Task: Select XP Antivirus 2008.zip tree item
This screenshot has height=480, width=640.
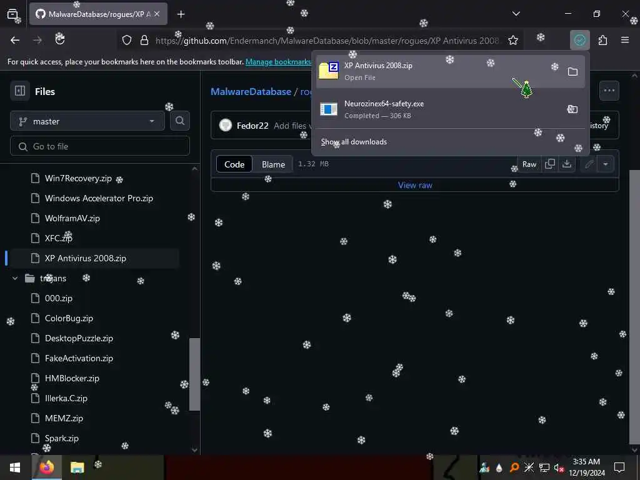Action: (85, 258)
